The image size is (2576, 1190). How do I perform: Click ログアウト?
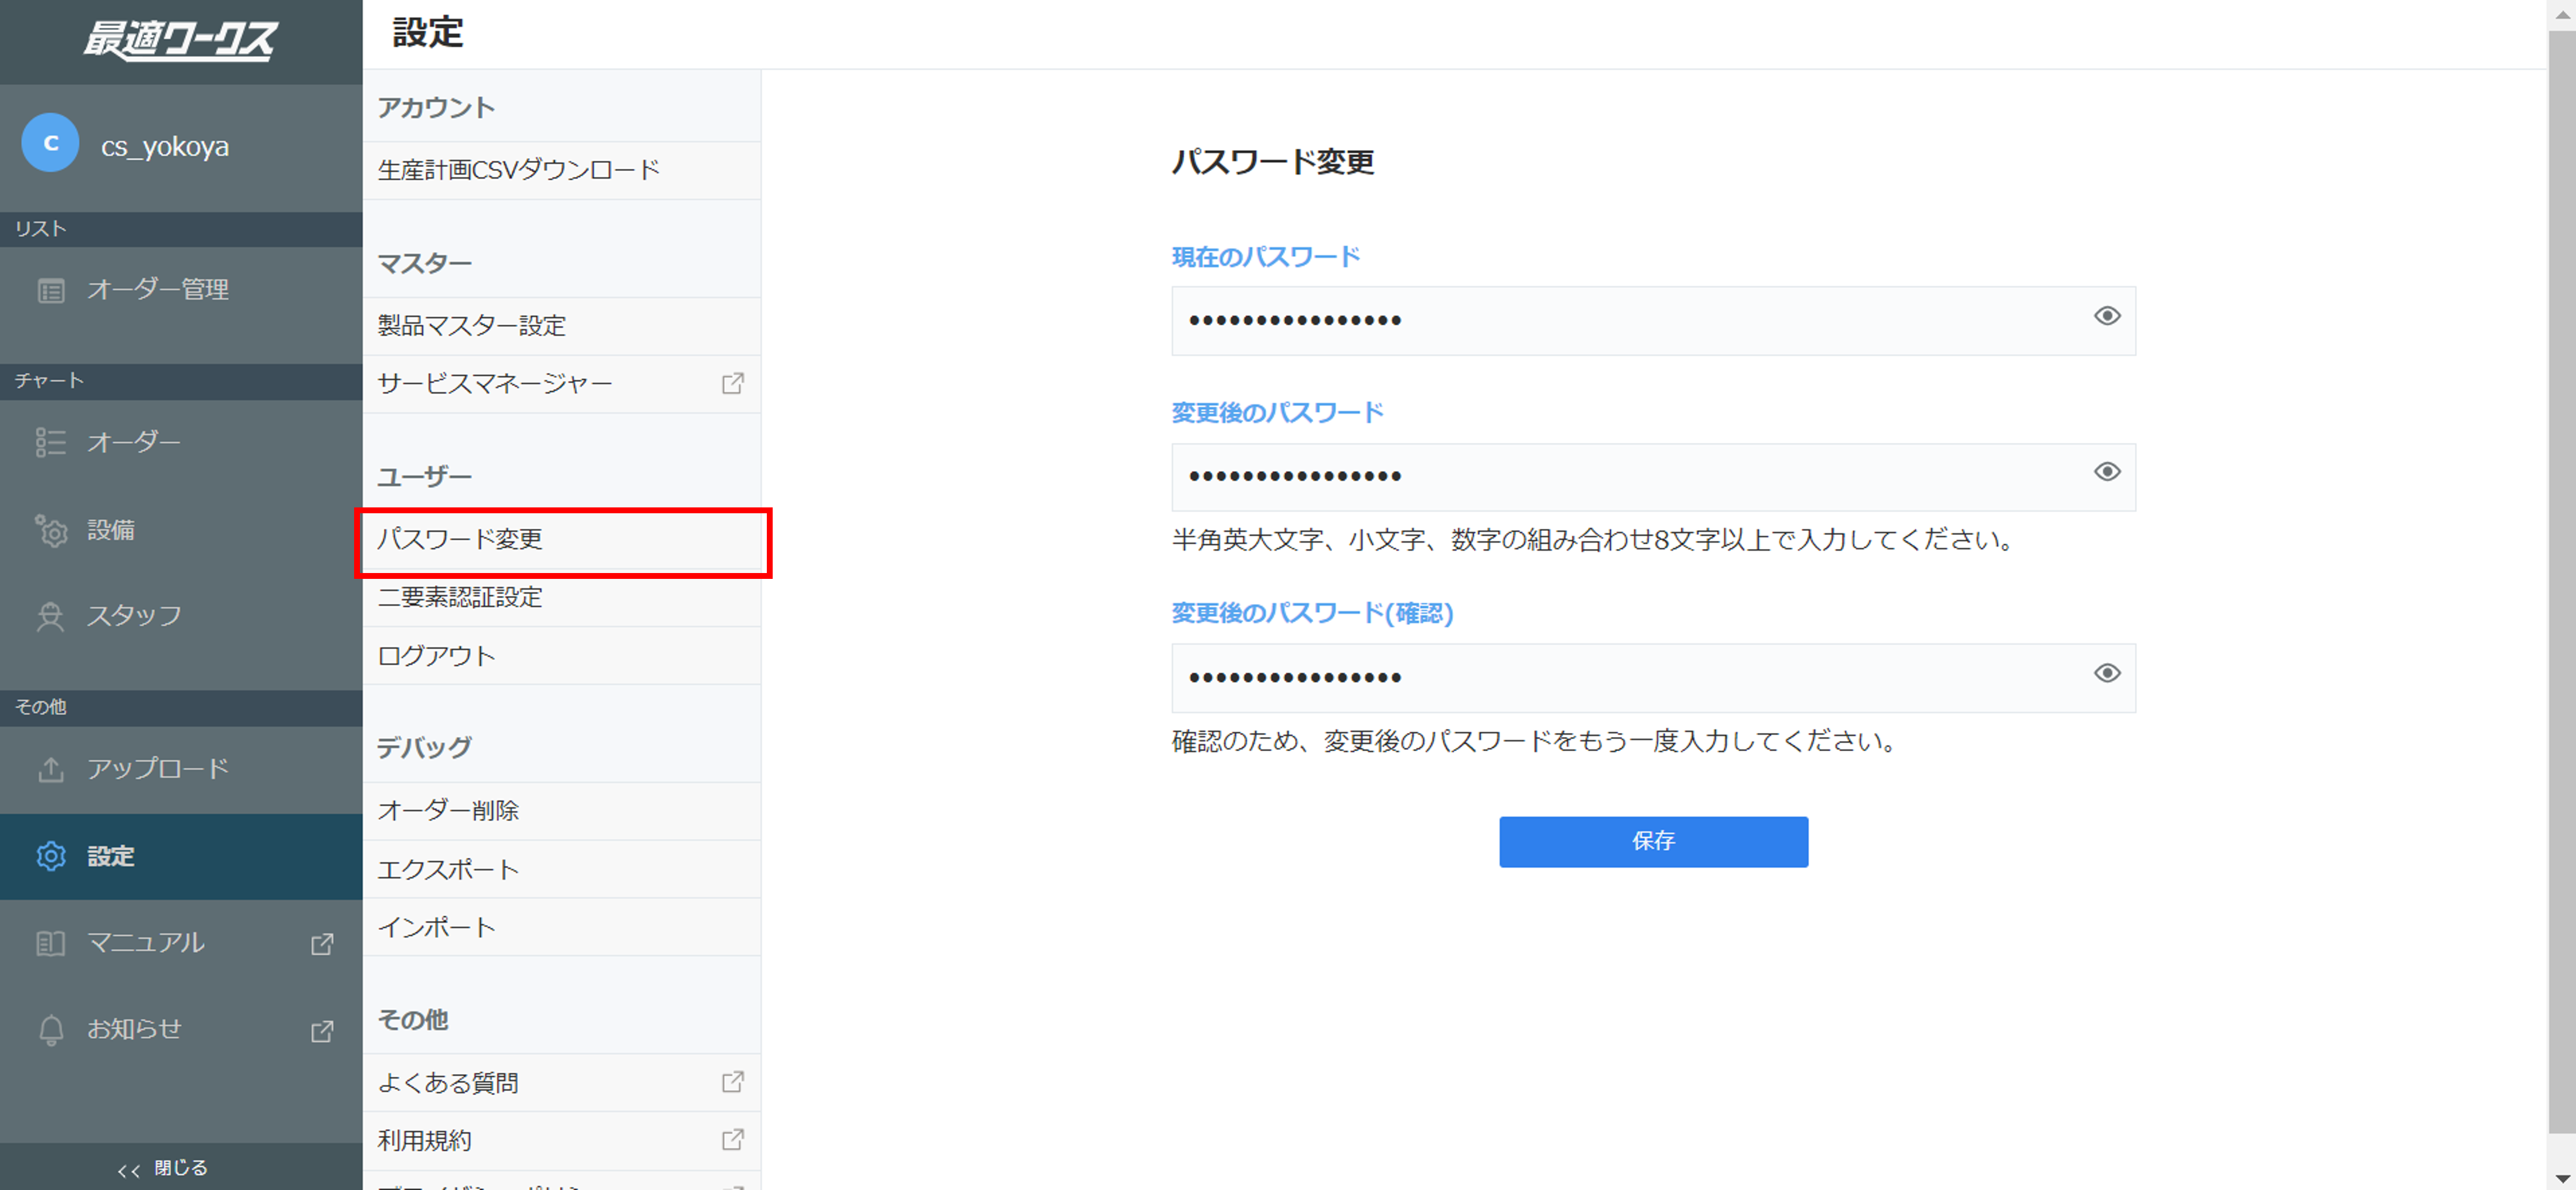(x=561, y=656)
